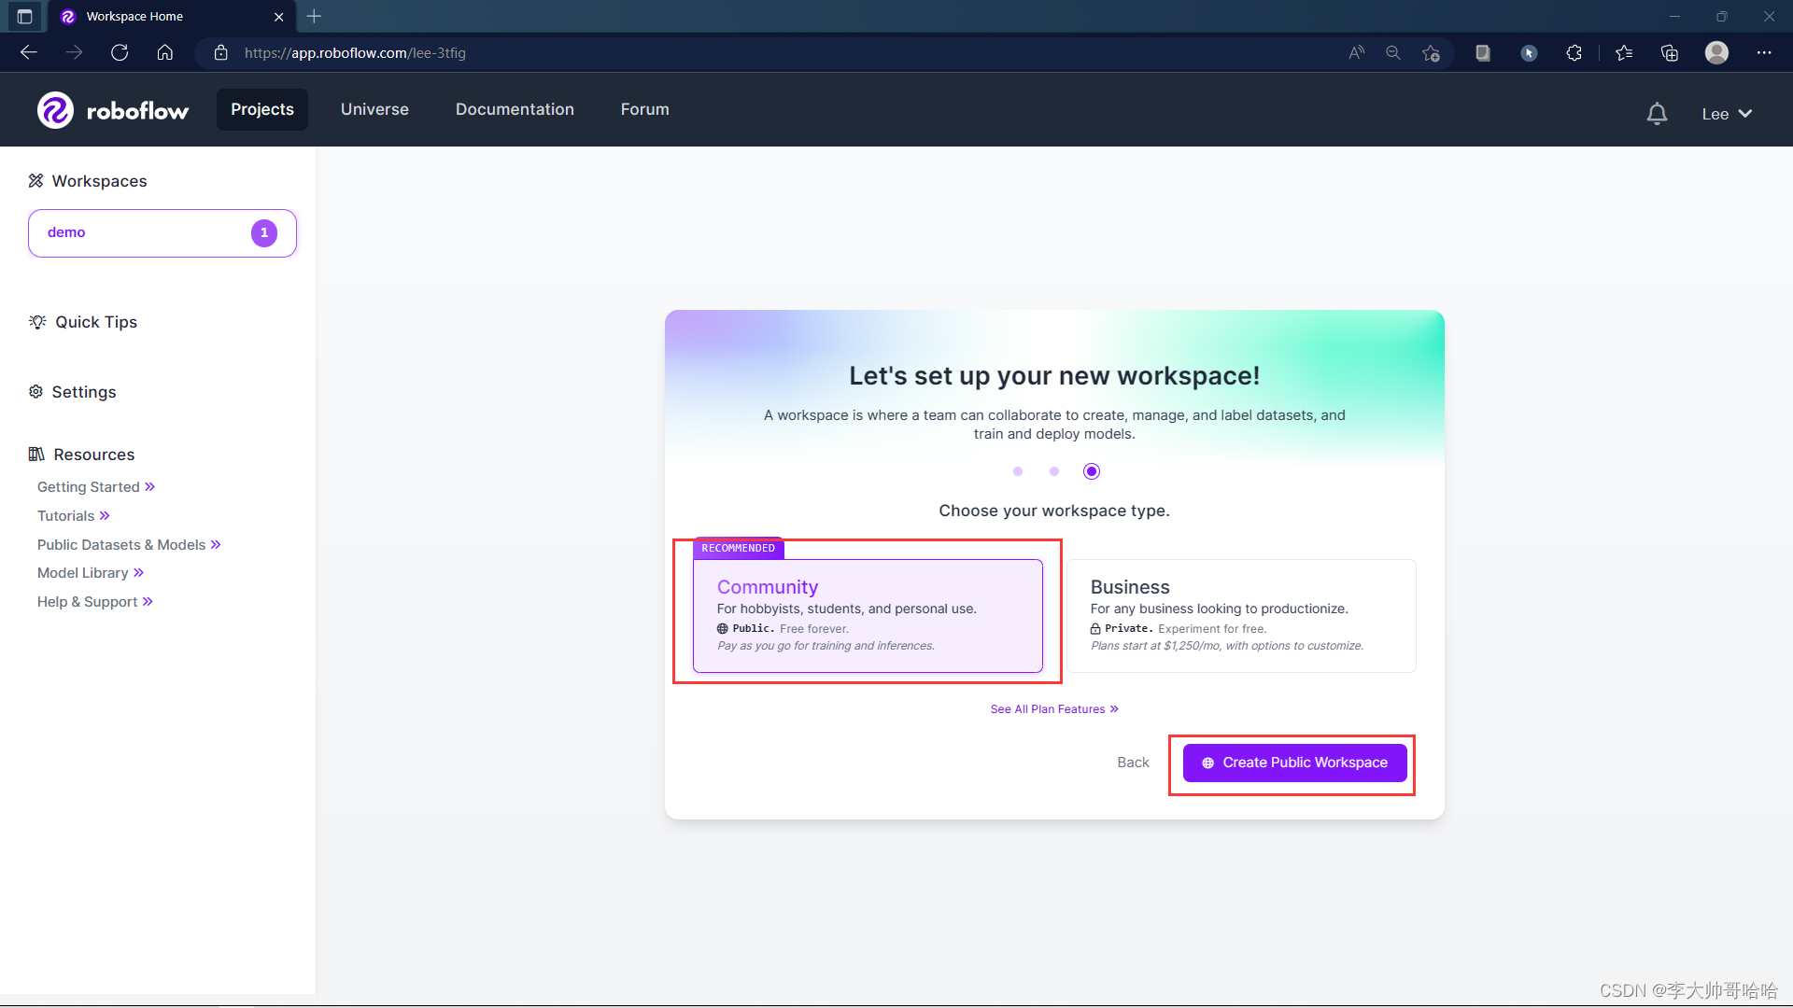Select the Community workspace type

point(868,615)
